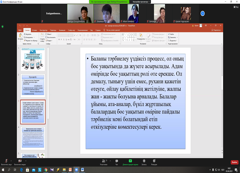Click the green Zoom encryption shield icon
240x173 pixels.
click(x=3, y=26)
